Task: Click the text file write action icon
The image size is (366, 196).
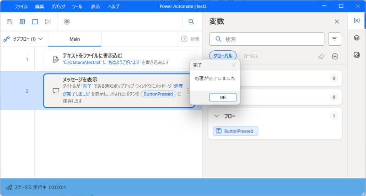Action: 56,59
